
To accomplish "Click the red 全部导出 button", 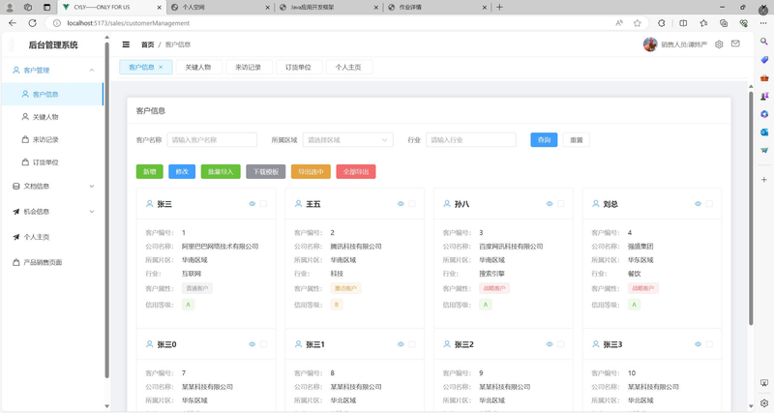I will coord(356,172).
